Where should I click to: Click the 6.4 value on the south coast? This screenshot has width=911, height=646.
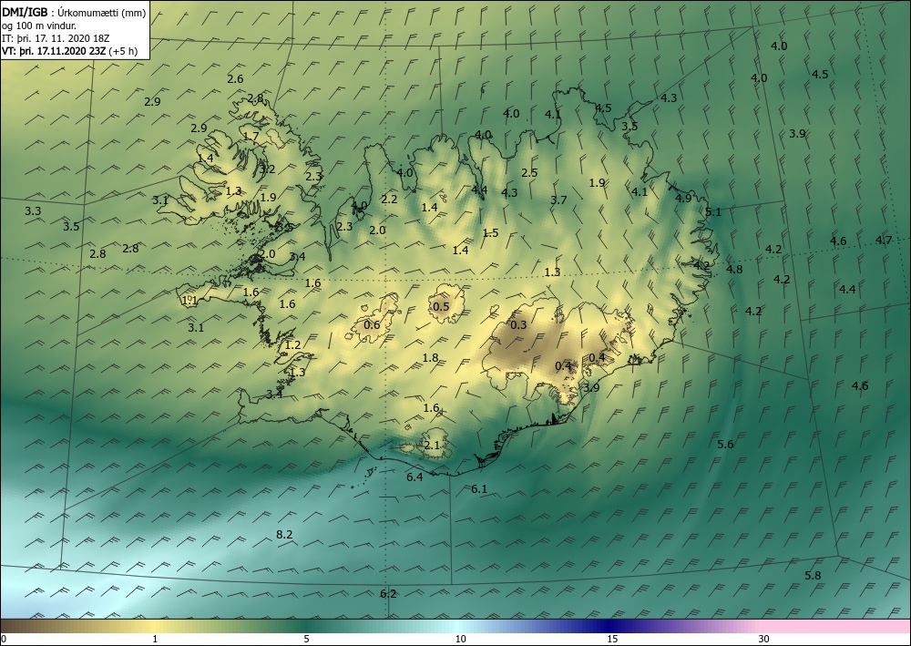[415, 477]
